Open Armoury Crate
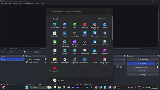Screen dimensions: 160x90 tap(75, 34)
